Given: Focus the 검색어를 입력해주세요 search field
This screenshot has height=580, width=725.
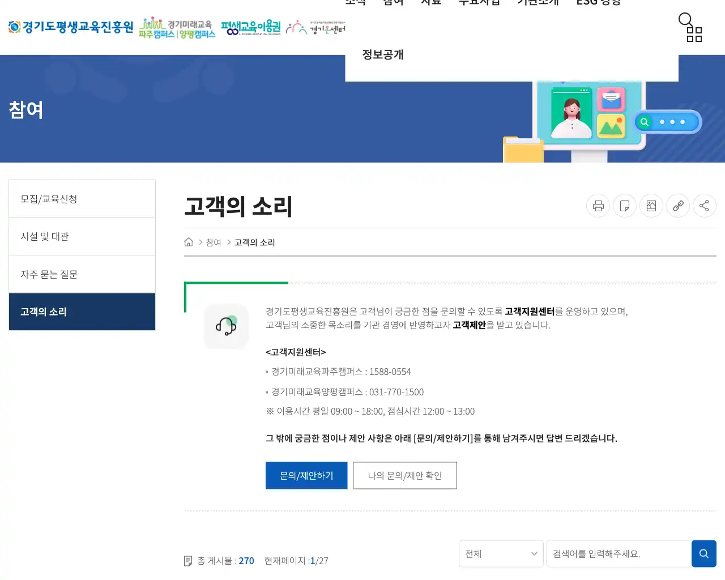Looking at the screenshot, I should click(x=619, y=554).
